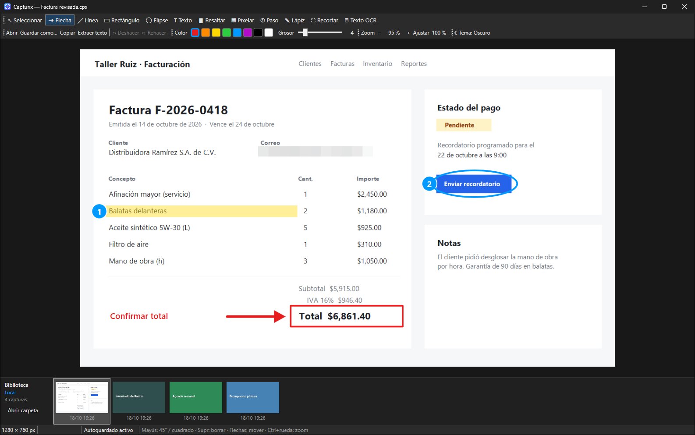Click the Local library link
The height and width of the screenshot is (435, 695).
pyautogui.click(x=10, y=393)
